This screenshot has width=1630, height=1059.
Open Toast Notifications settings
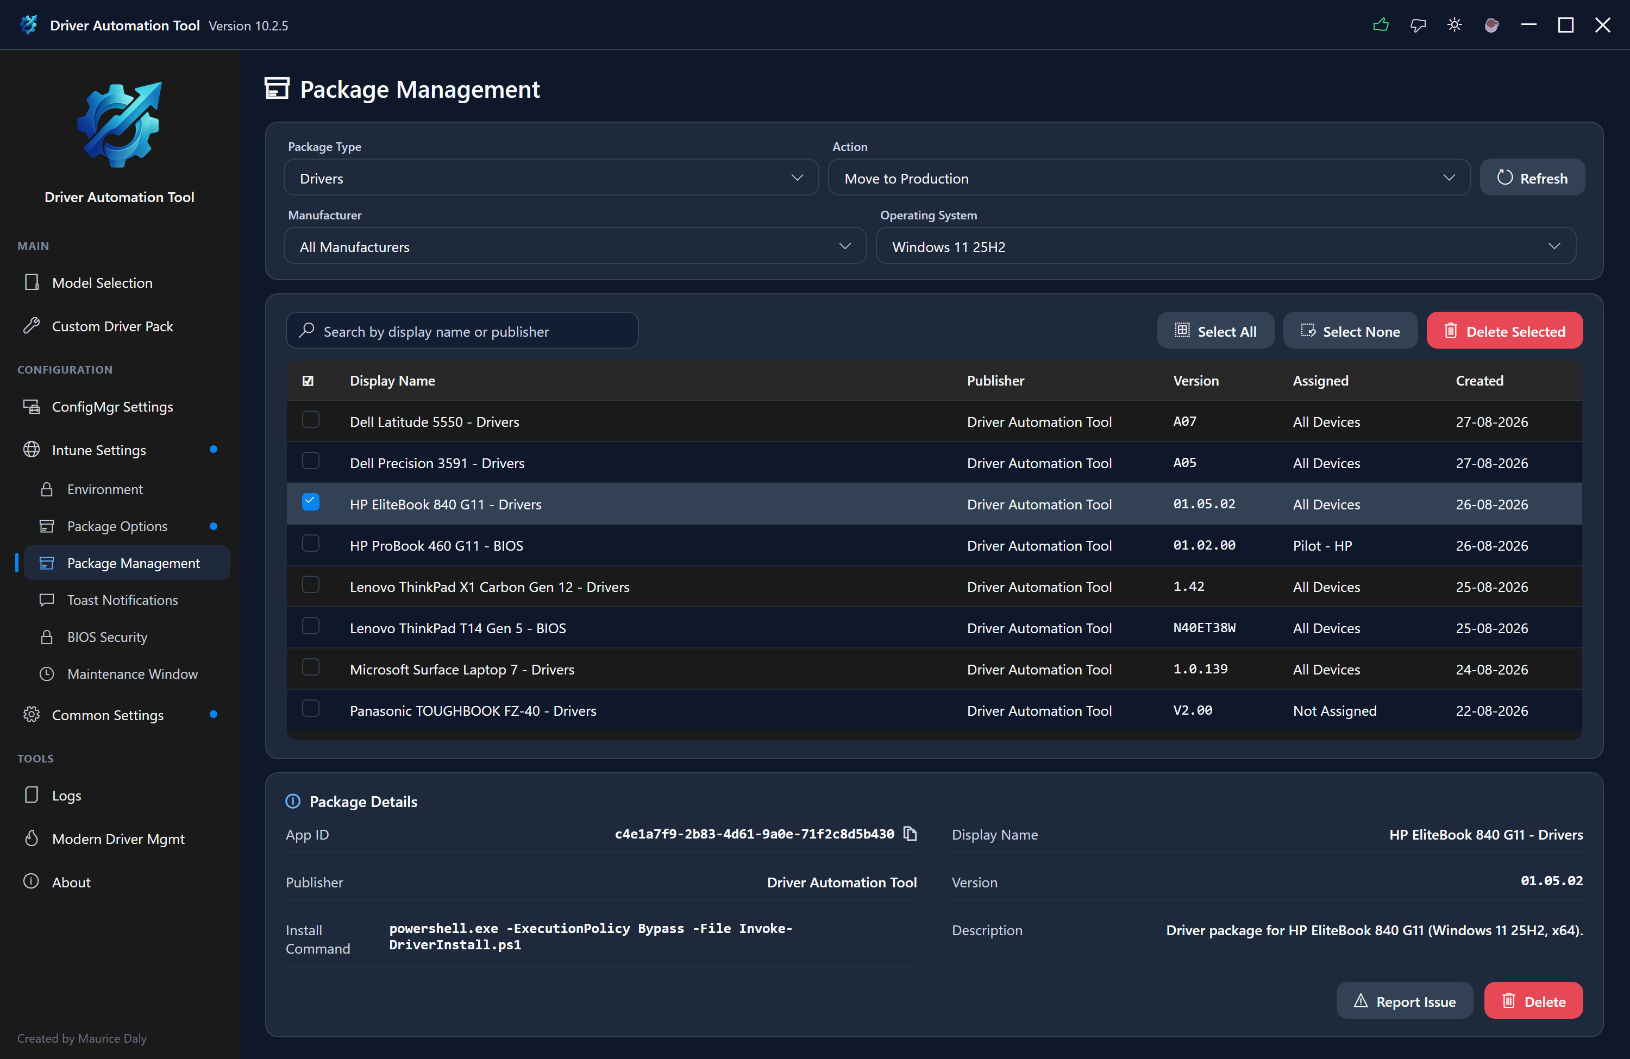point(122,600)
